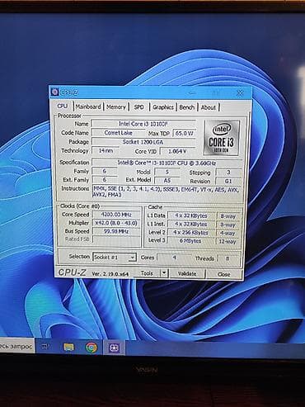Open the Tools dropdown arrow
The image size is (305, 407).
[x=164, y=273]
